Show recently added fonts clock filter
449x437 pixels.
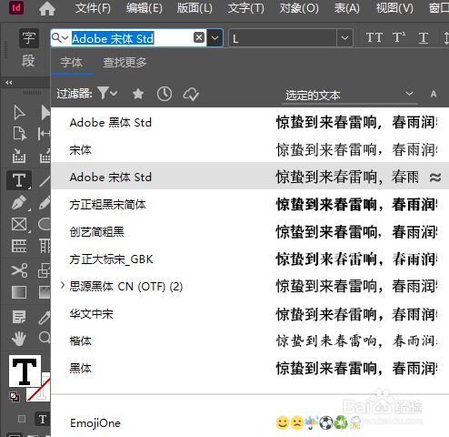pyautogui.click(x=165, y=94)
